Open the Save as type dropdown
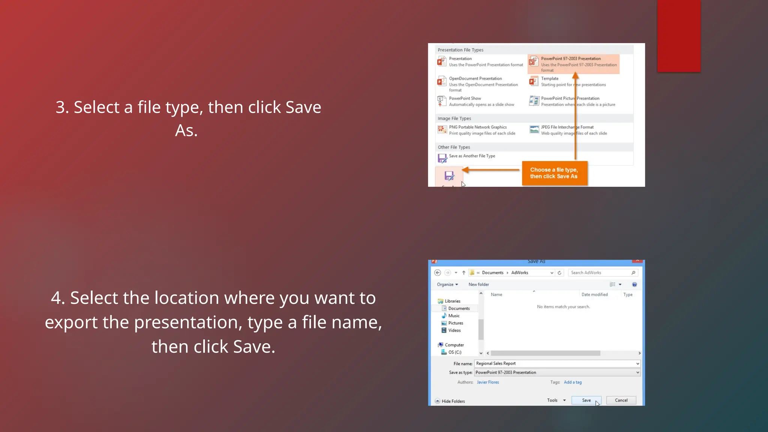768x432 pixels. 557,372
